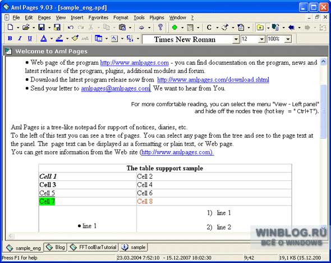Expand the highlight color dropdown arrow

coord(67,39)
